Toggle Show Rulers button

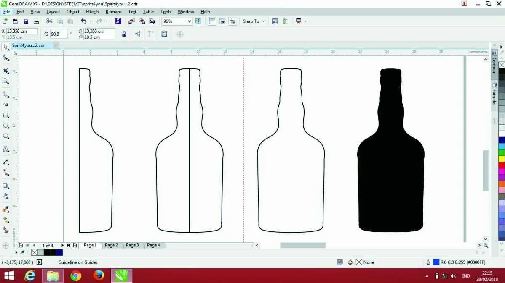211,21
